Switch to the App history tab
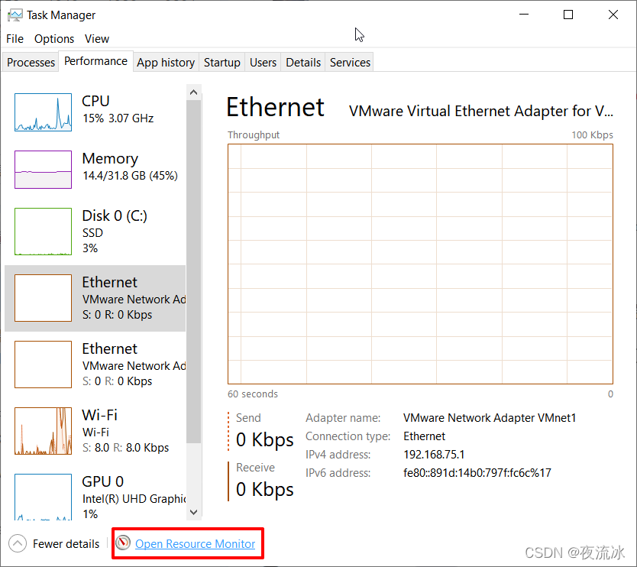 (166, 62)
